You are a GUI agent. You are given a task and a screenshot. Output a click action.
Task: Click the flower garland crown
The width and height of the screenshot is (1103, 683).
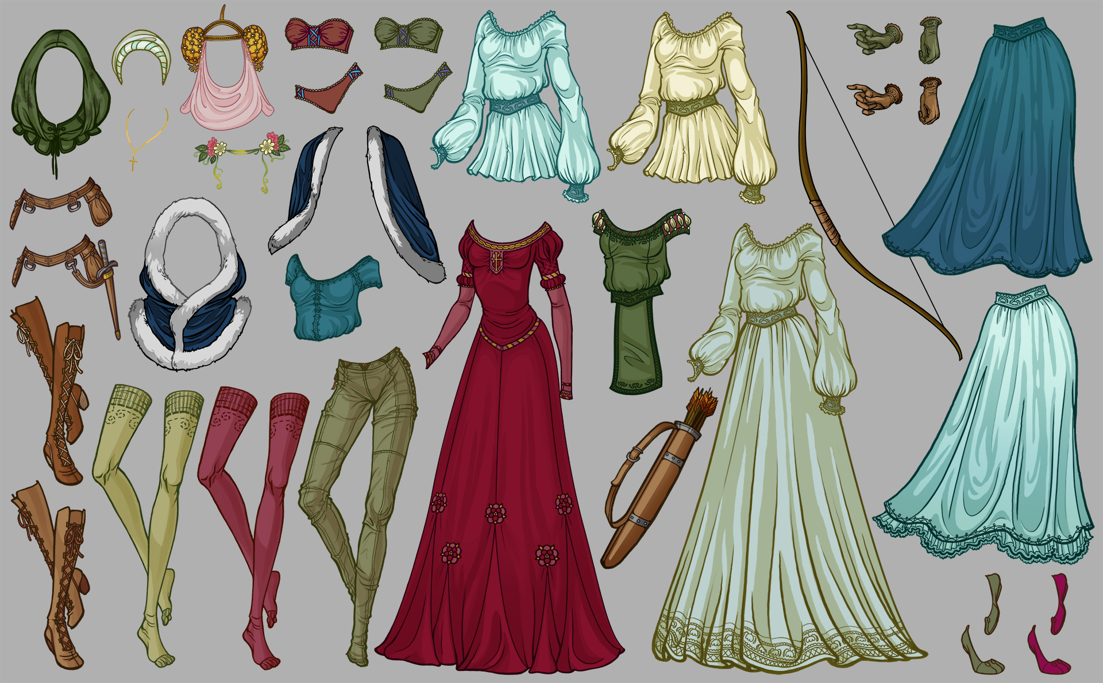click(241, 151)
